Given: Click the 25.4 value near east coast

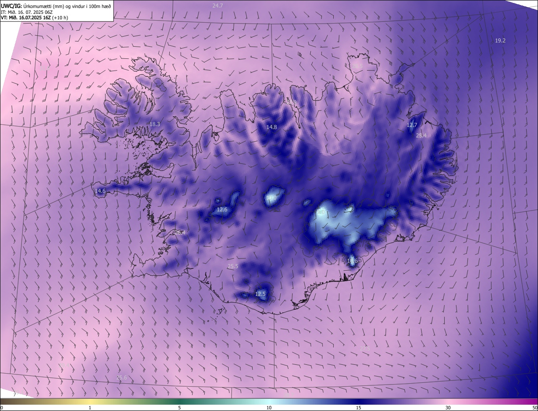Looking at the screenshot, I should tap(421, 136).
